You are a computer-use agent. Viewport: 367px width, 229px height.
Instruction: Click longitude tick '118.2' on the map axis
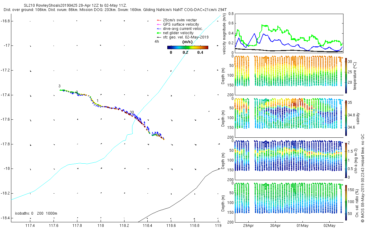[x=124, y=226]
